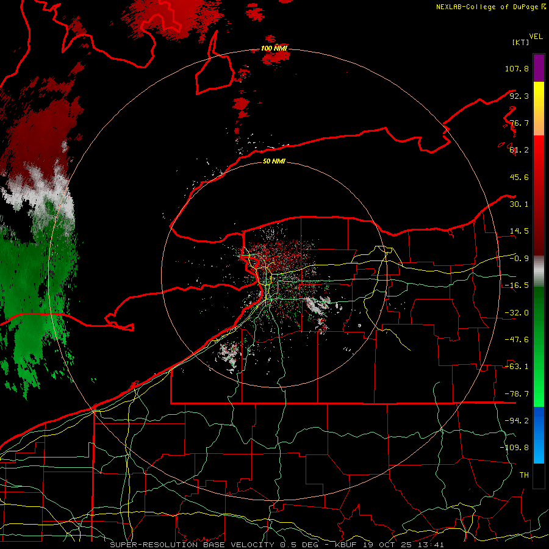Image resolution: width=549 pixels, height=549 pixels.
Task: Pick the purple segment of the color bar
Action: point(539,68)
